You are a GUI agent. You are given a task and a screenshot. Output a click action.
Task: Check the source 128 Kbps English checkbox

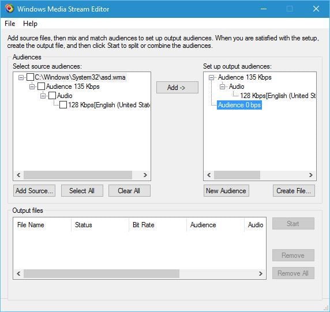point(63,105)
